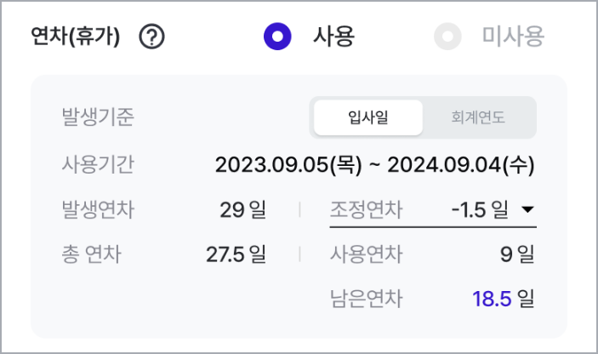This screenshot has width=598, height=354.
Task: Open the -1.5 일 adjustment value selector
Action: tap(480, 209)
